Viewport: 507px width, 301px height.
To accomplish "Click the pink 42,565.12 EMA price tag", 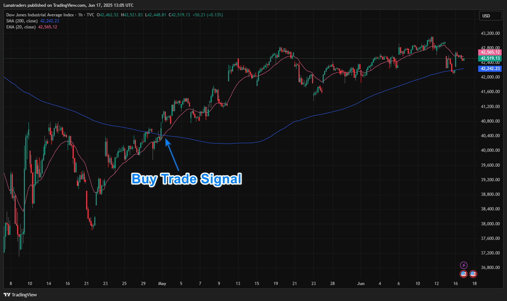I will (x=490, y=52).
